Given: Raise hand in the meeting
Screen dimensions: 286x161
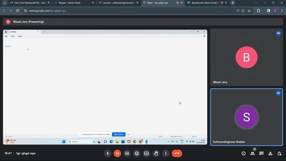Looking at the screenshot, I should pyautogui.click(x=156, y=153).
